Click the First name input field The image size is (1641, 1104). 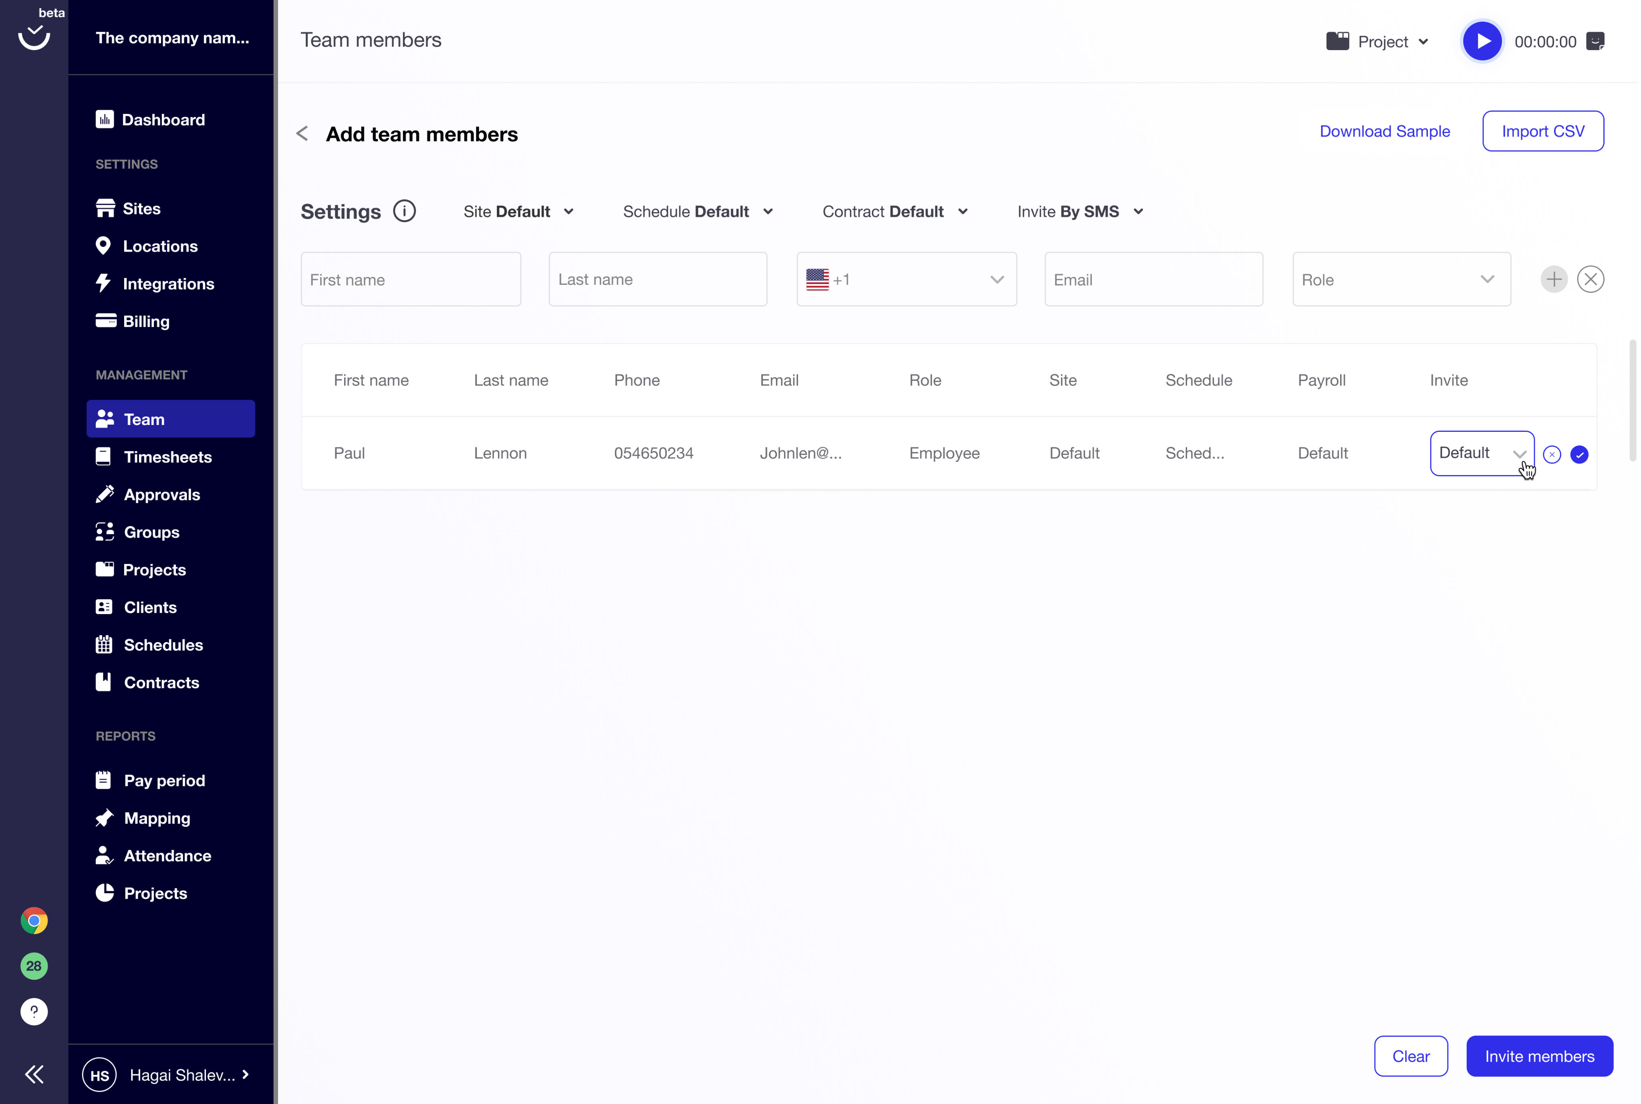click(410, 280)
